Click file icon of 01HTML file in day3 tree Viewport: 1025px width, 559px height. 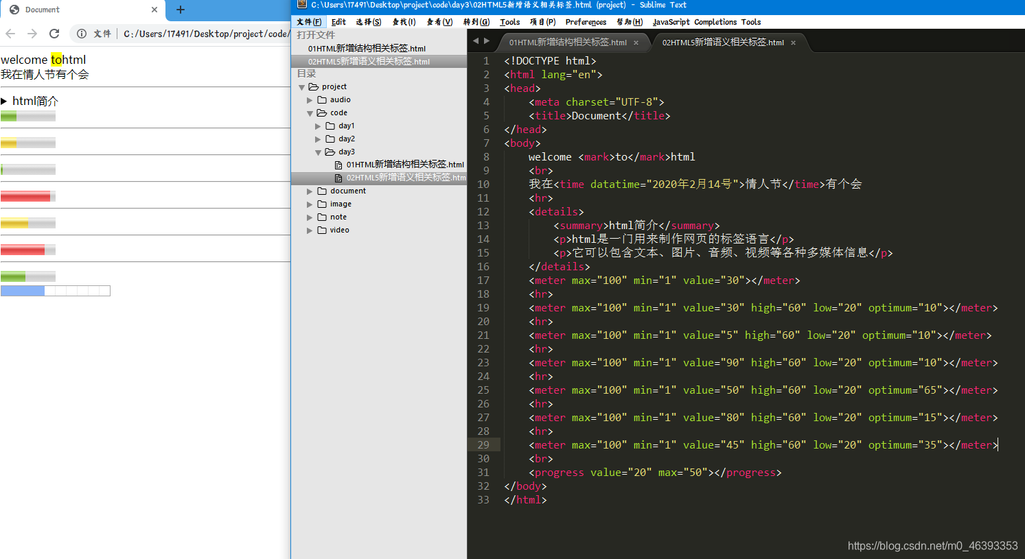(x=338, y=165)
